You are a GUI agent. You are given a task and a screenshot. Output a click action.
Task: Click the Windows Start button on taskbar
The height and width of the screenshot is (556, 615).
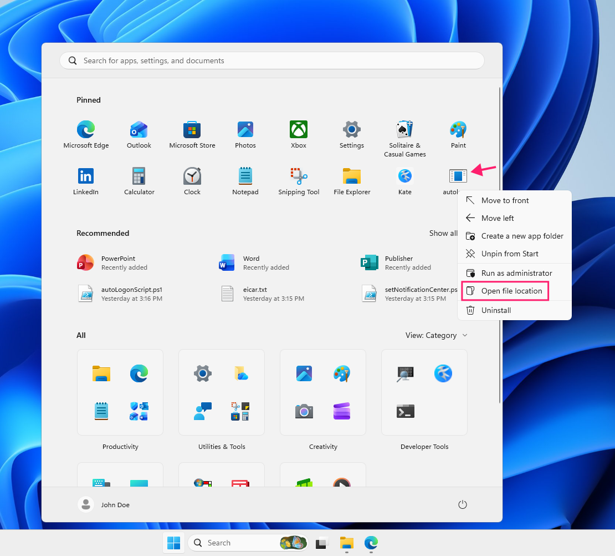click(x=173, y=543)
